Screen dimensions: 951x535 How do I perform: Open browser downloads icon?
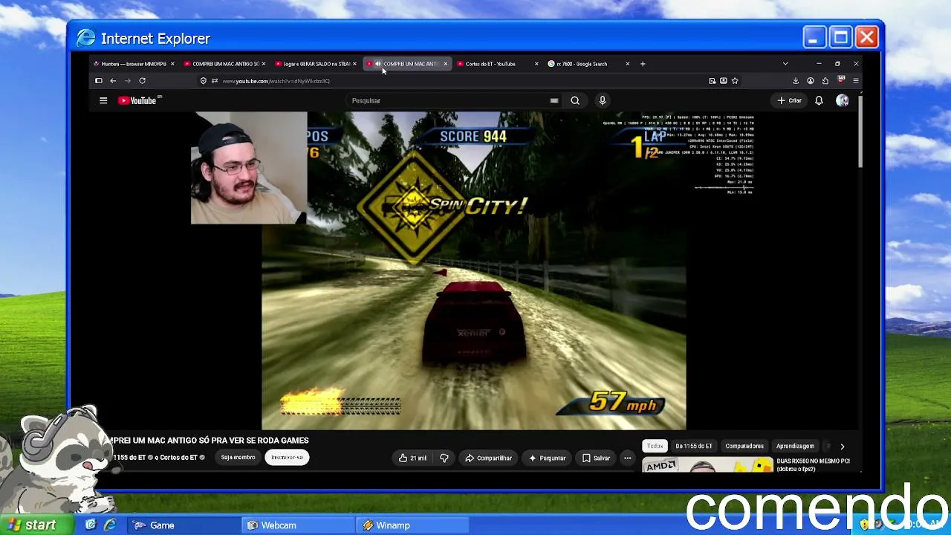796,81
